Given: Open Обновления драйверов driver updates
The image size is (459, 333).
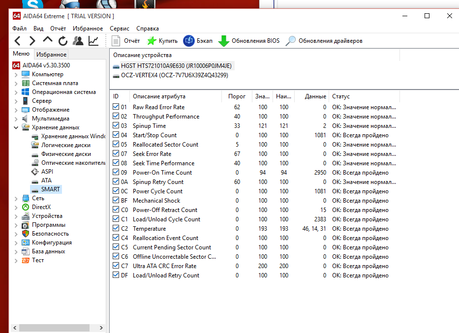Looking at the screenshot, I should click(324, 41).
